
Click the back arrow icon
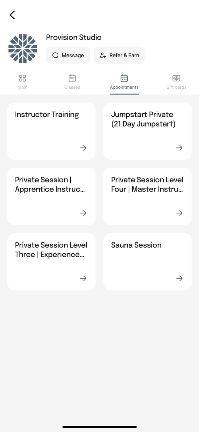click(x=12, y=15)
